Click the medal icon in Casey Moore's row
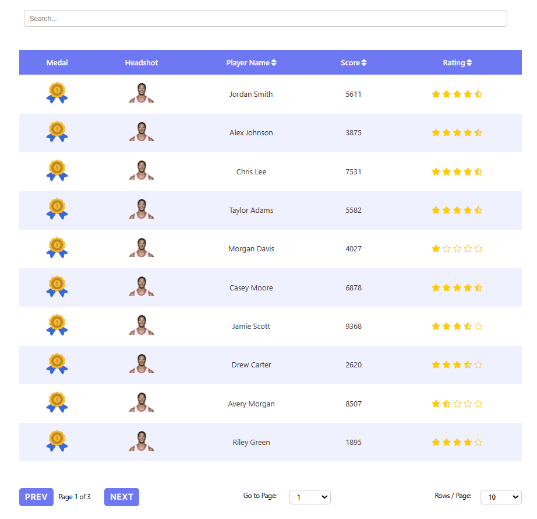Viewport: 537px width, 519px height. pyautogui.click(x=57, y=286)
